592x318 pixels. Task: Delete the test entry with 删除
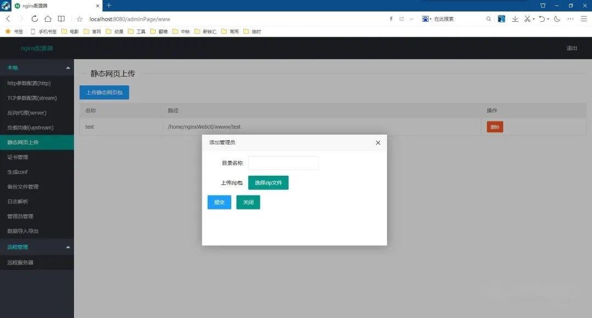(x=494, y=126)
